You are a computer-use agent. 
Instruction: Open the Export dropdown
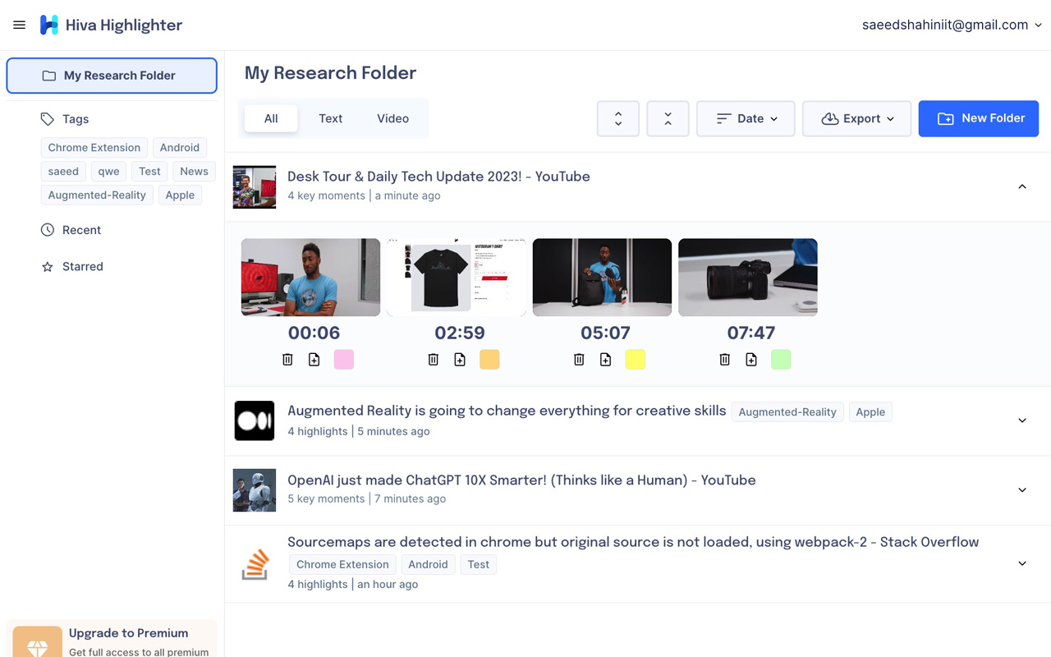point(856,118)
